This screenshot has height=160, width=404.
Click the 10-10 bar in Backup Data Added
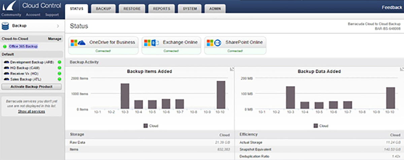391,98
